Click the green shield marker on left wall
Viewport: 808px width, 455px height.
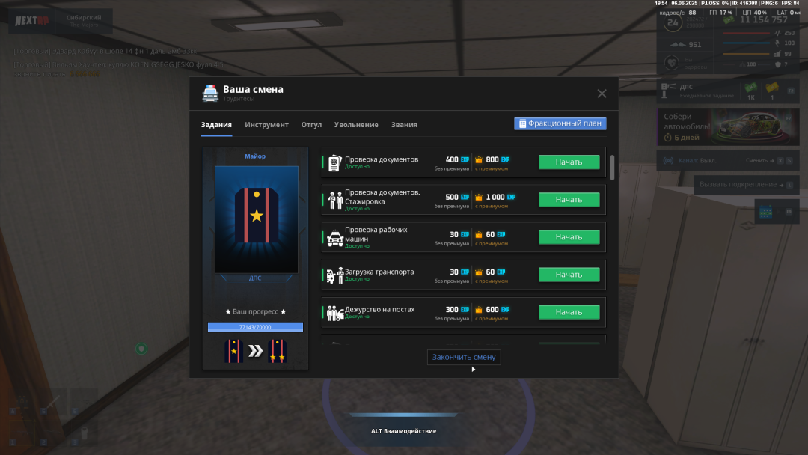coord(141,349)
